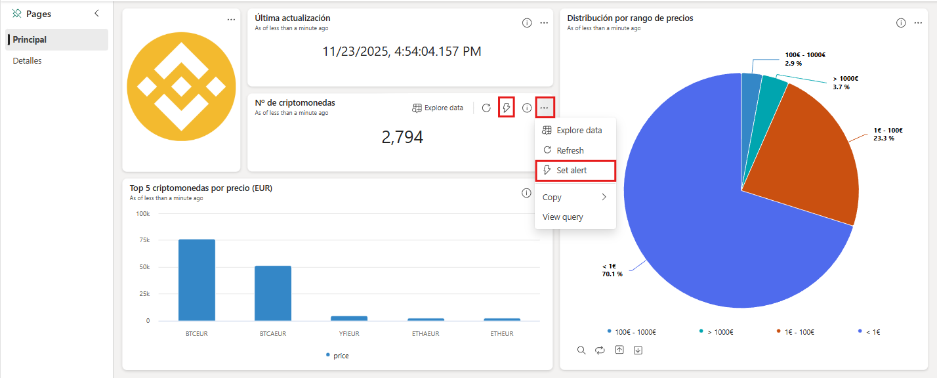Screen dimensions: 937x378
Task: Collapse the Pages panel with the chevron
Action: click(x=97, y=13)
